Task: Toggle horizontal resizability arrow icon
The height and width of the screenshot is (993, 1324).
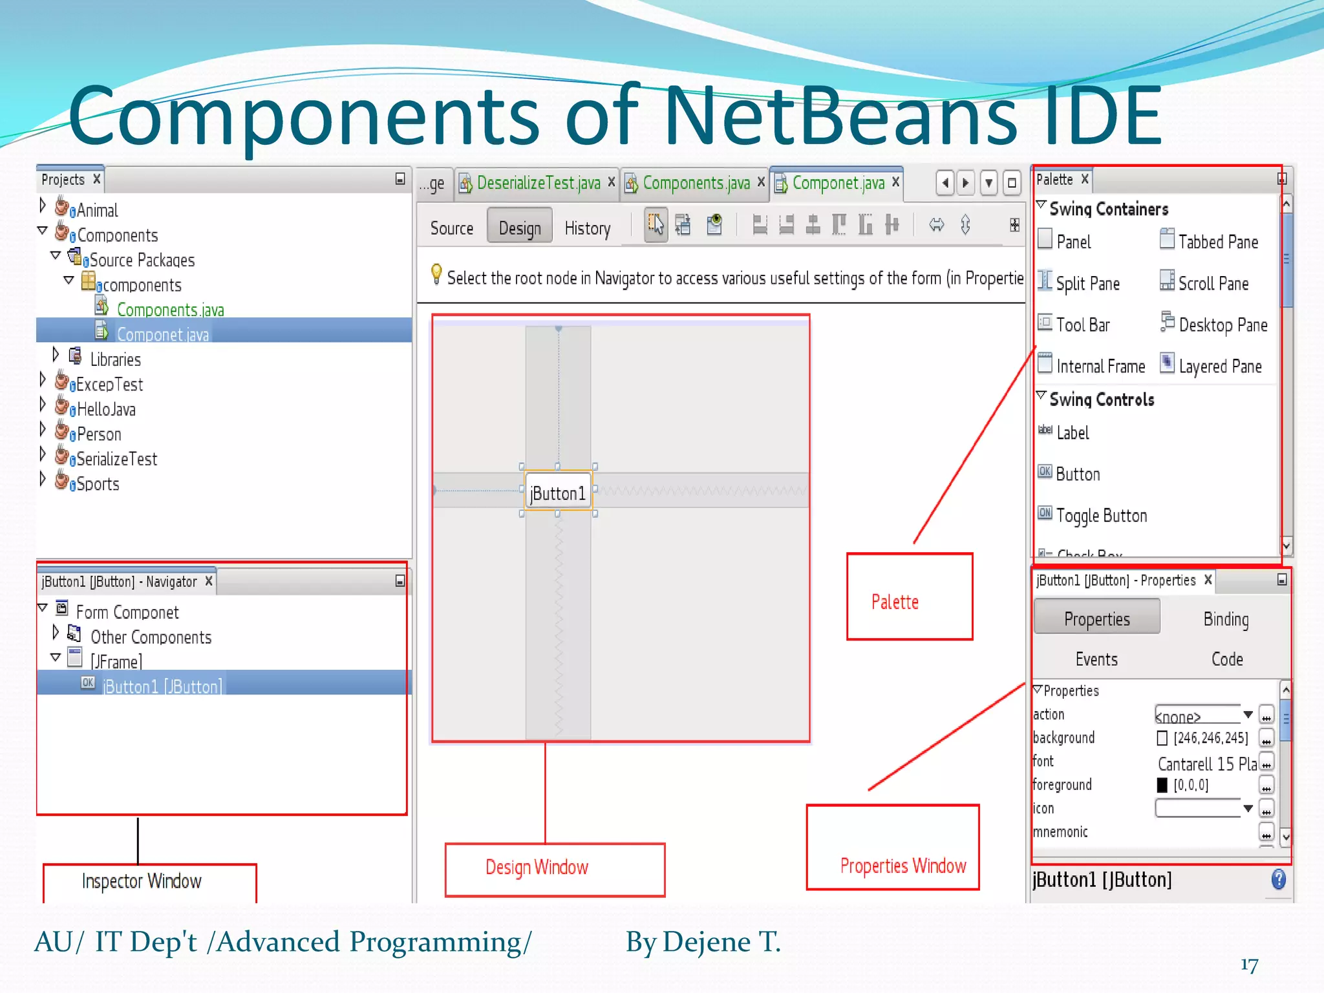Action: tap(936, 224)
